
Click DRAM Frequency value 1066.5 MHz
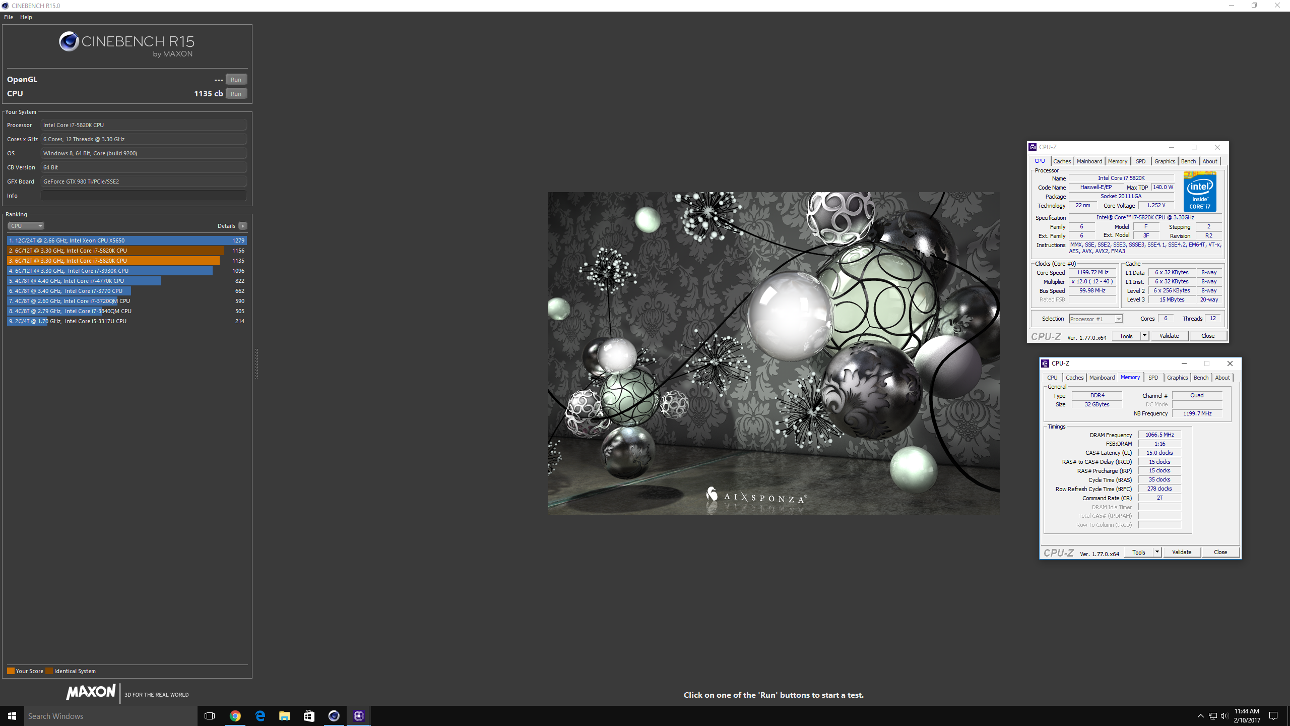coord(1159,435)
